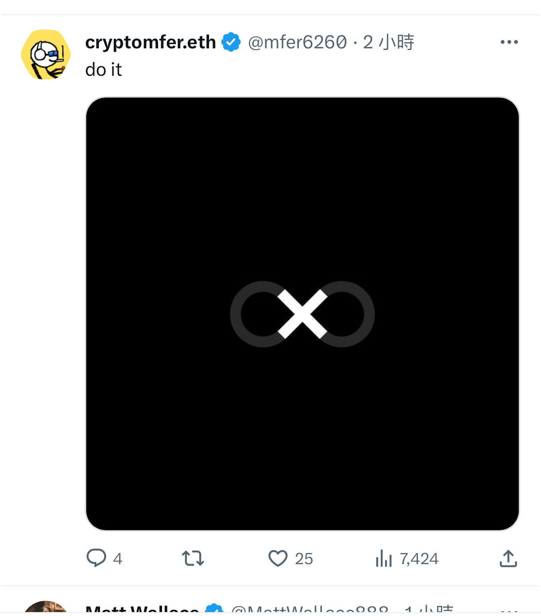Click the like count showing 25
541x616 pixels.
point(304,558)
